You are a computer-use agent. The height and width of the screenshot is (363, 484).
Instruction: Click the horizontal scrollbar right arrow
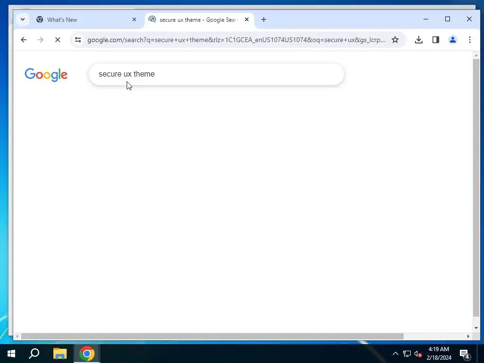(468, 336)
